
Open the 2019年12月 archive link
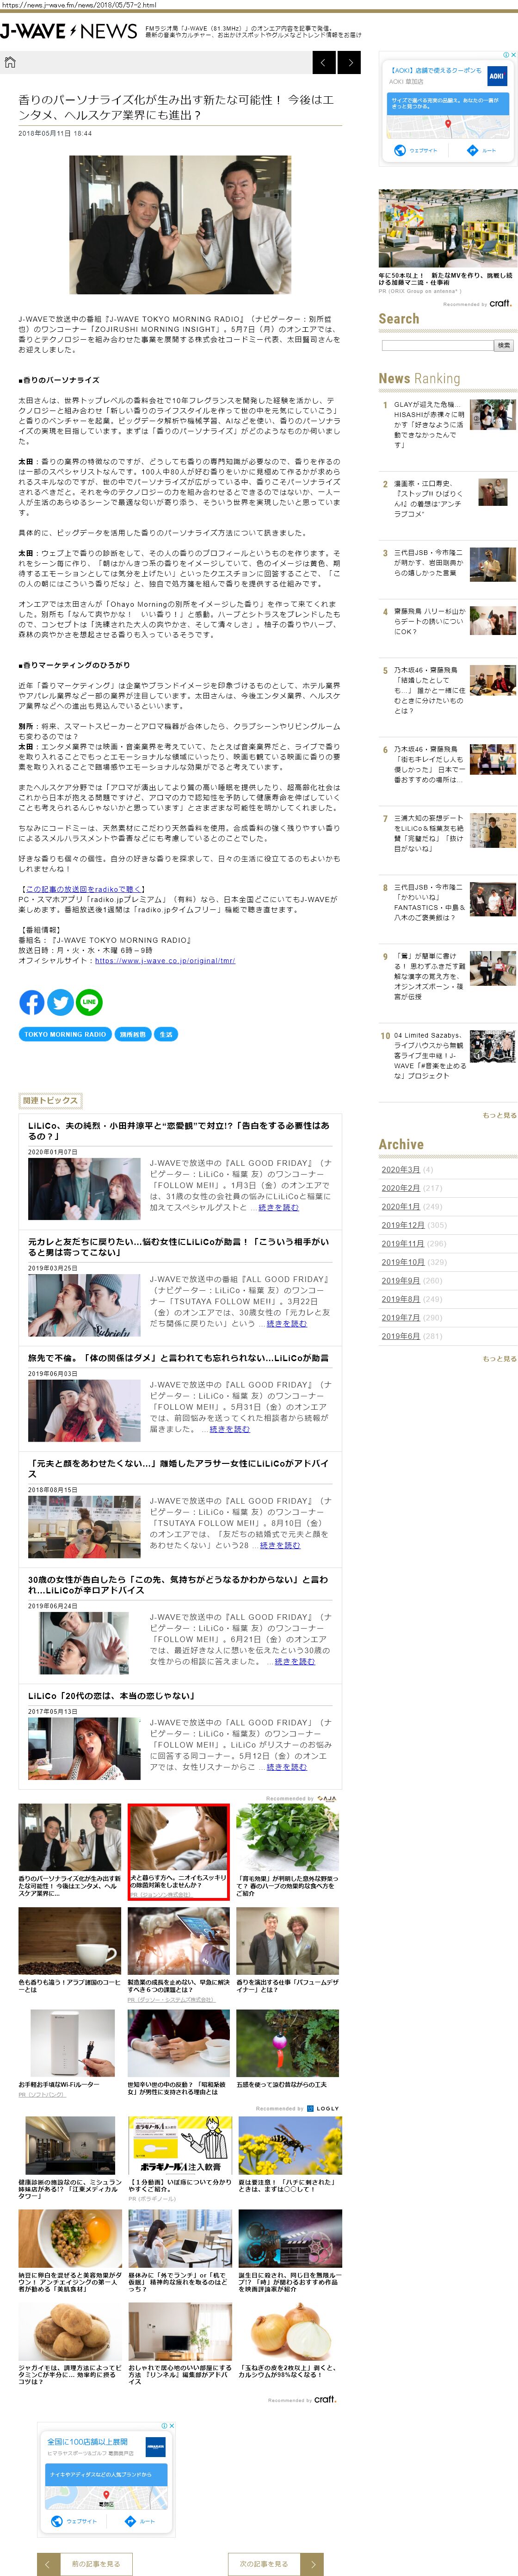tap(401, 1225)
